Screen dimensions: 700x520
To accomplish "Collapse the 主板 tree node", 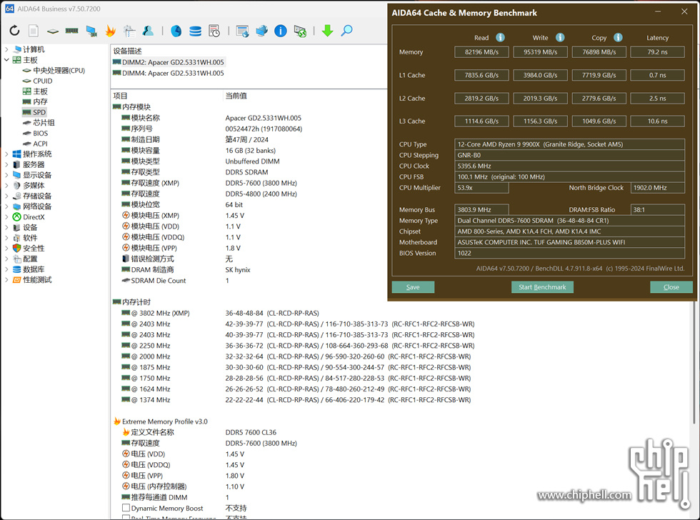I will (6, 60).
